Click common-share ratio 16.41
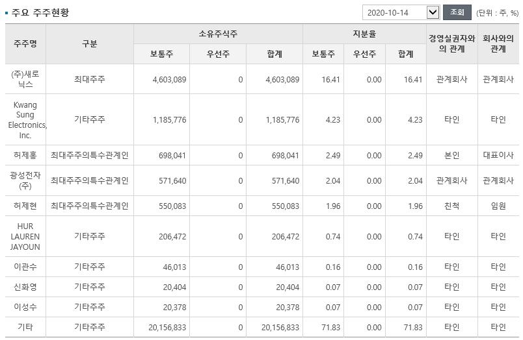 point(330,80)
